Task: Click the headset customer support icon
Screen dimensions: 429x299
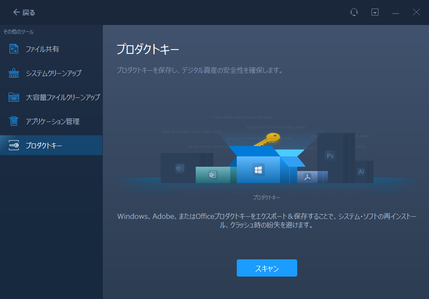Action: [x=354, y=12]
